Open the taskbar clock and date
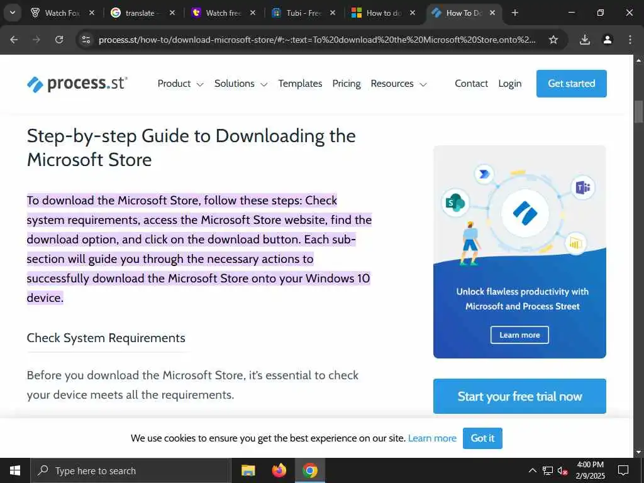Image resolution: width=644 pixels, height=483 pixels. point(590,470)
